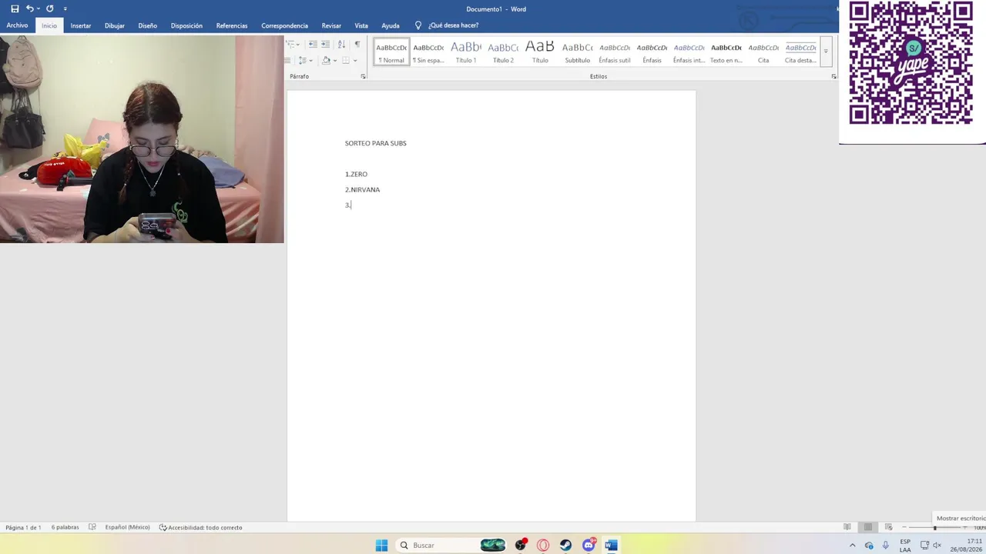Image resolution: width=986 pixels, height=554 pixels.
Task: Apply the Énfasis intenso style
Action: click(689, 52)
